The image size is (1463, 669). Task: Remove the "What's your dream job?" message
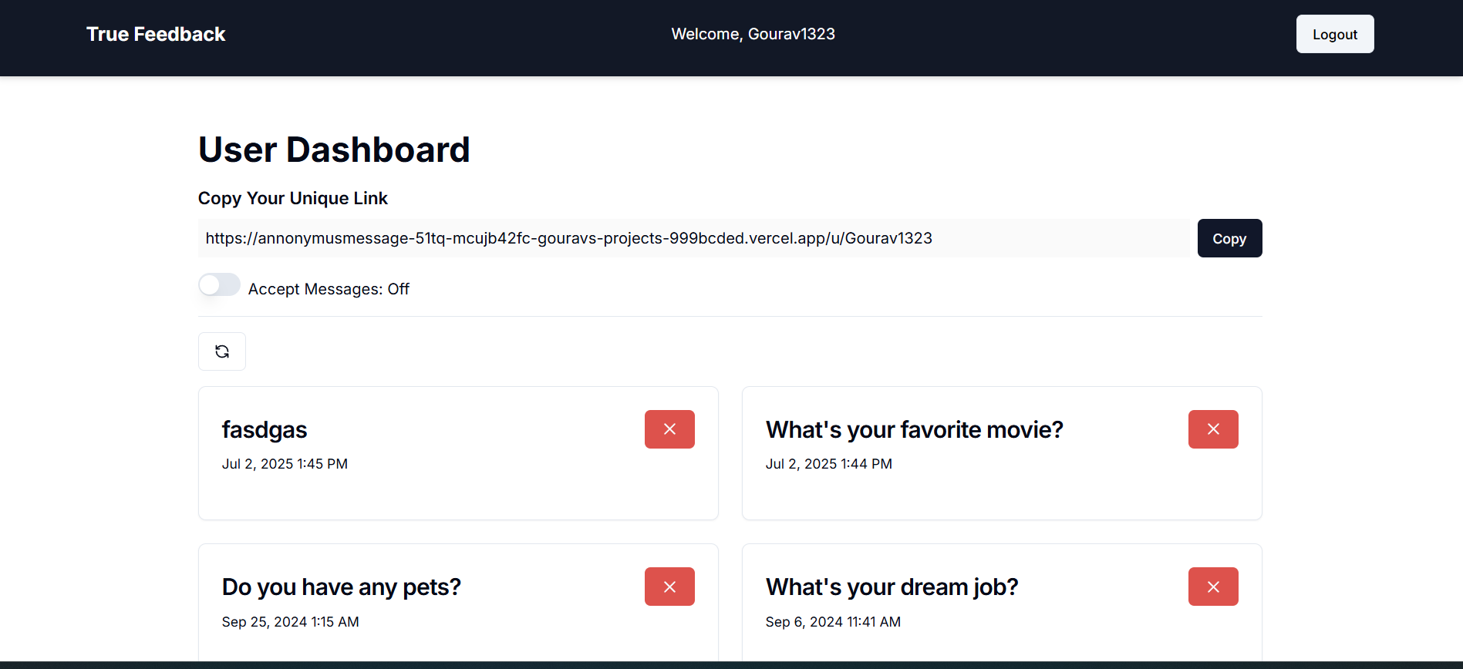(1213, 587)
